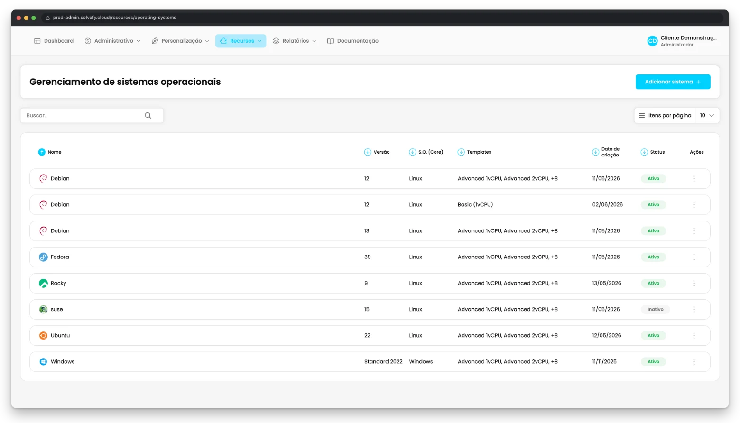Open the Documentação link
This screenshot has height=423, width=740.
tap(352, 41)
